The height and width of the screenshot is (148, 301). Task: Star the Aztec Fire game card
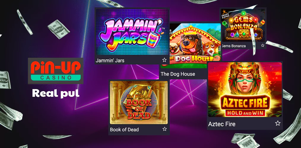click(278, 123)
